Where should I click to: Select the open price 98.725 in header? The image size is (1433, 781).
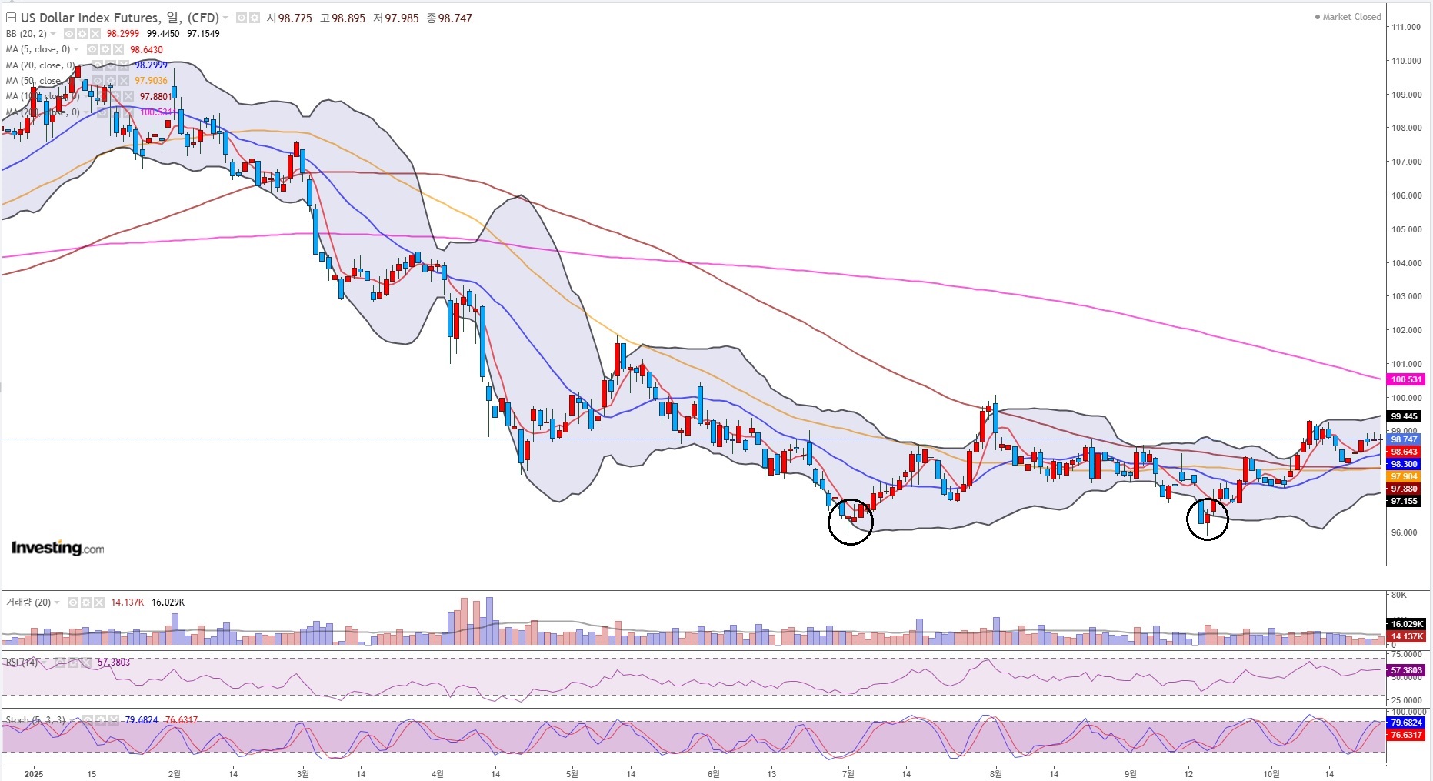(x=295, y=18)
